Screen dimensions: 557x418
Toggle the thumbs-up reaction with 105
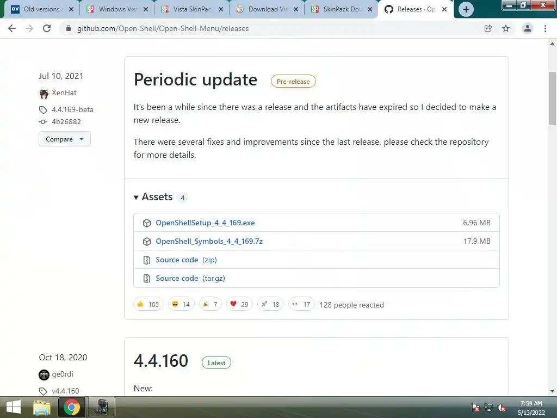click(x=148, y=304)
